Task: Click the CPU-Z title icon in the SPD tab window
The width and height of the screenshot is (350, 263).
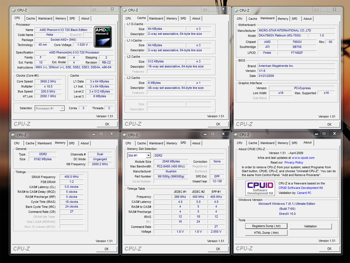Action: tap(125, 135)
